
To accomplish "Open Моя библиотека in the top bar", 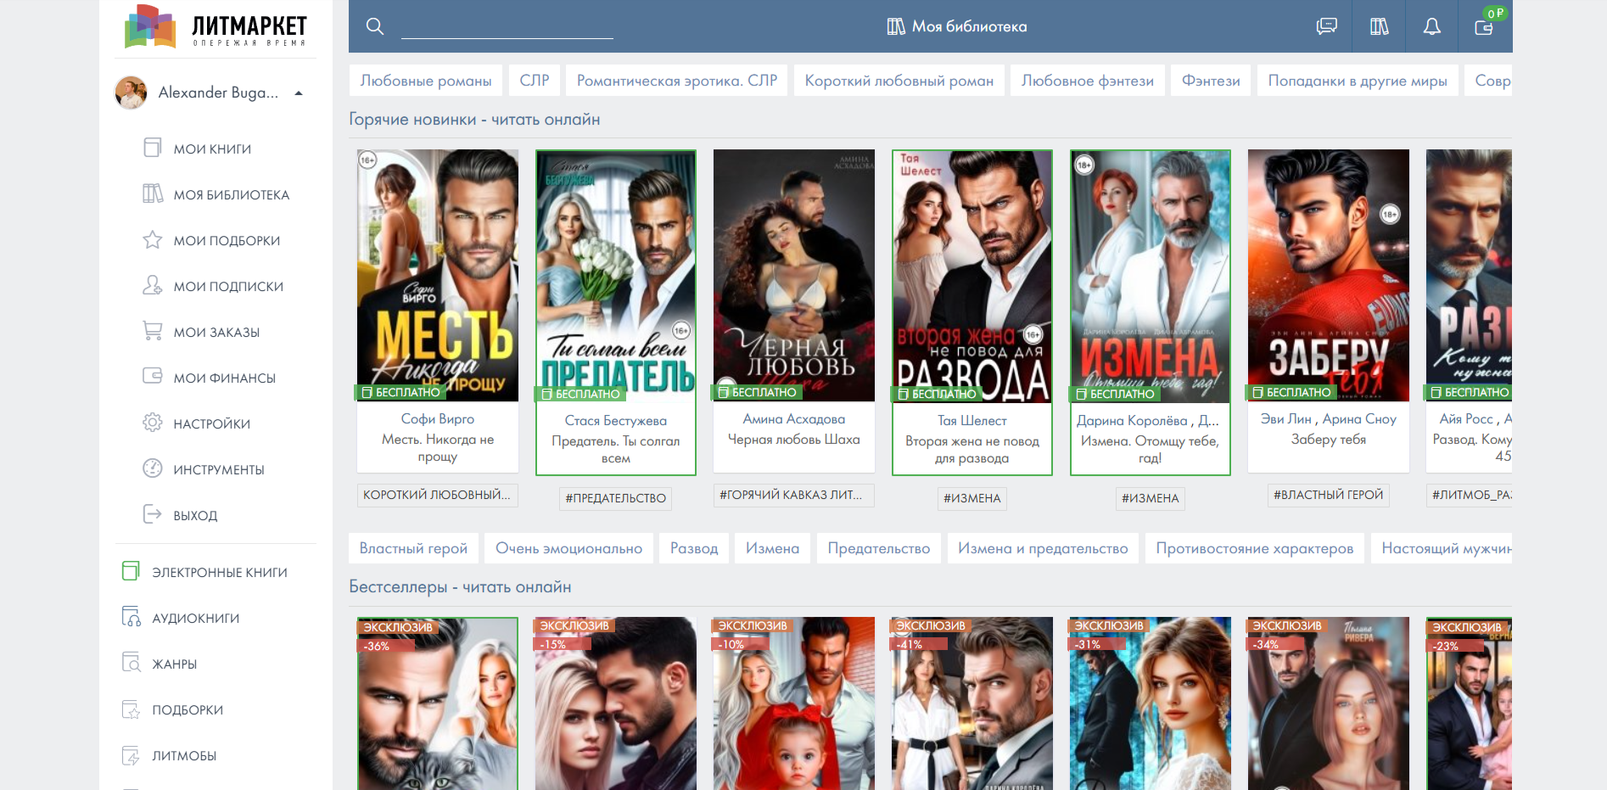I will point(957,26).
